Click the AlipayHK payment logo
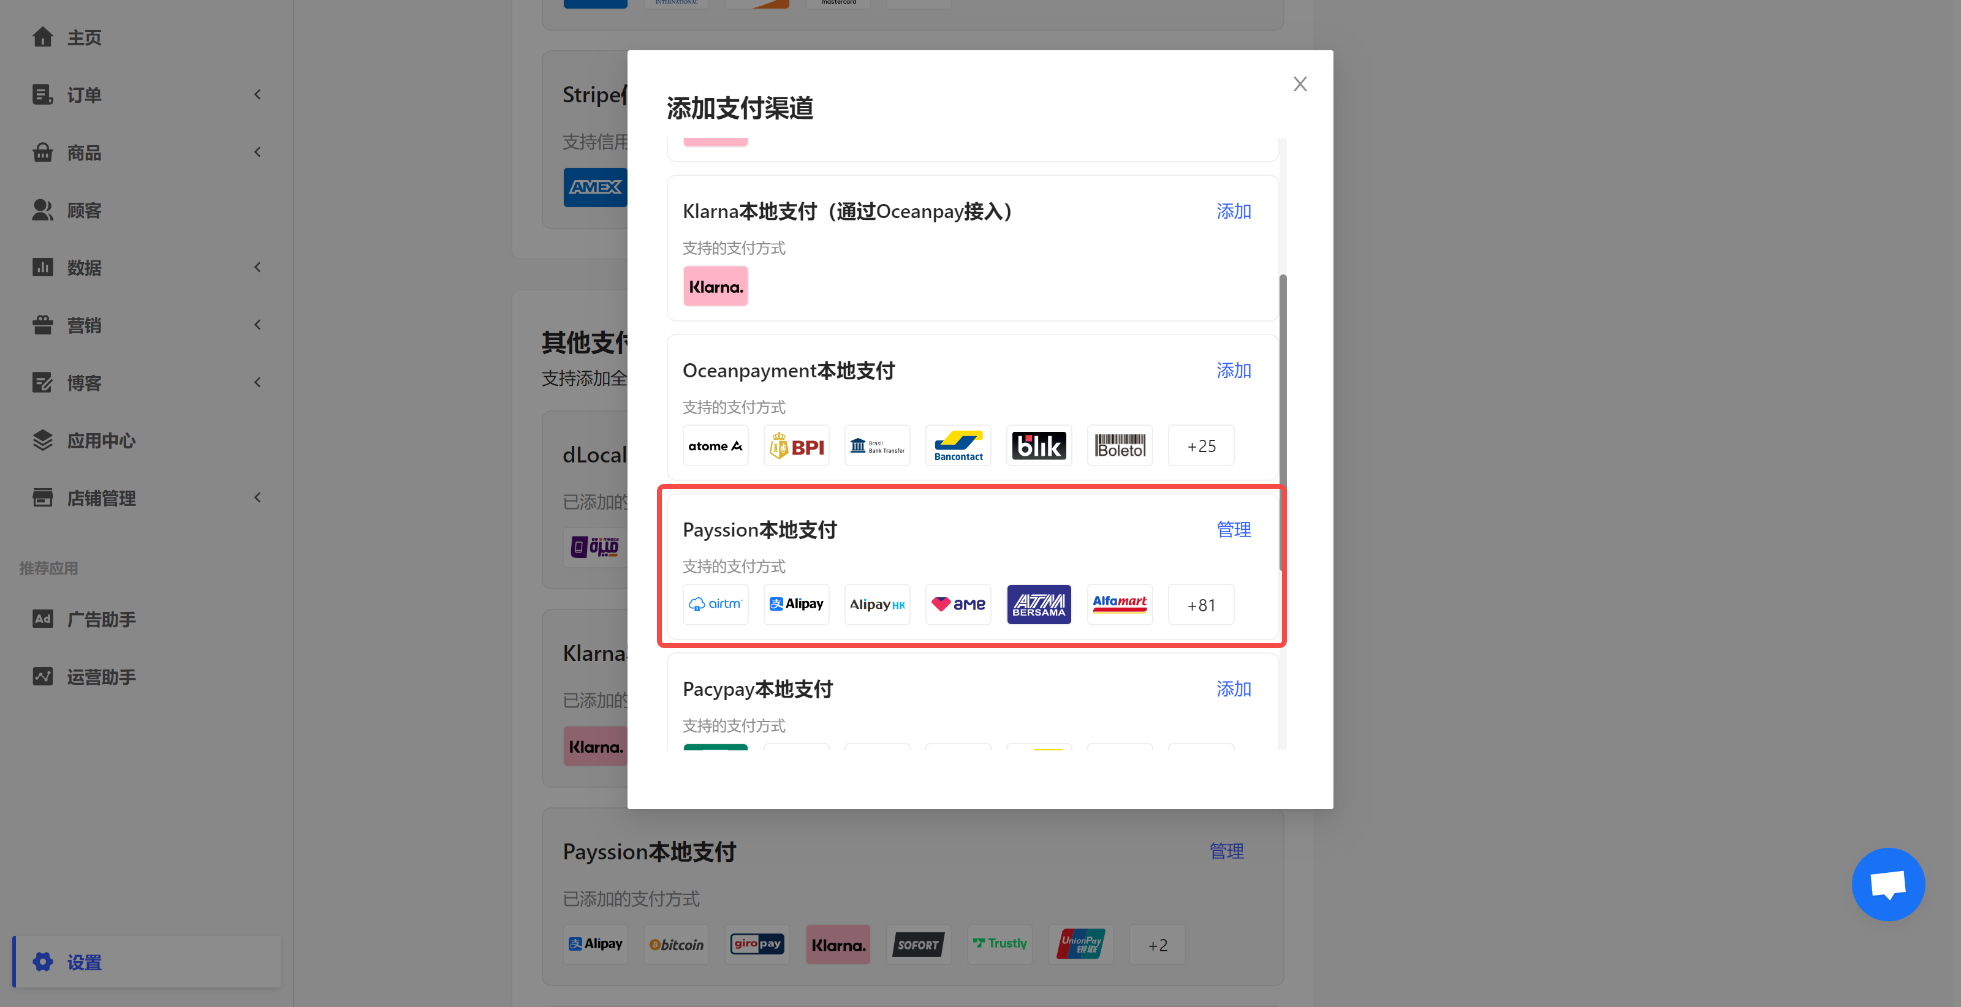Image resolution: width=1961 pixels, height=1007 pixels. 877,605
